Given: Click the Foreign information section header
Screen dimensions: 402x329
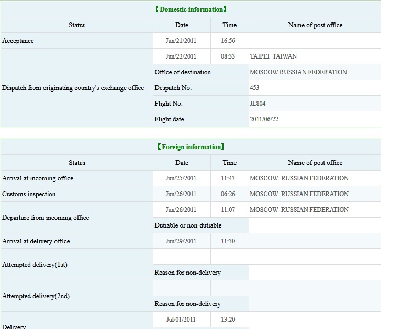Looking at the screenshot, I should (x=191, y=147).
